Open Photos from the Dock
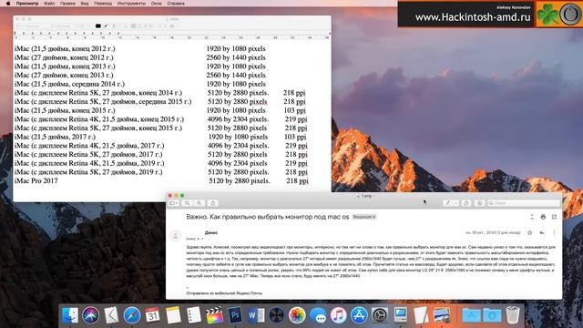The image size is (583, 328). (x=297, y=315)
